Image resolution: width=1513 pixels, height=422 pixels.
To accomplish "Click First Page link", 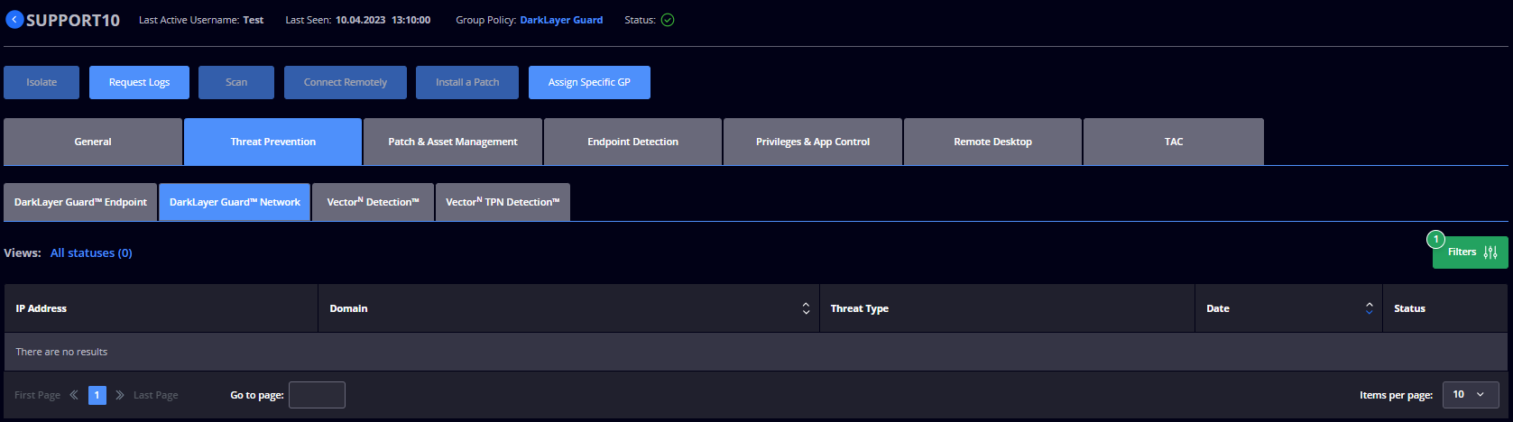I will click(37, 395).
